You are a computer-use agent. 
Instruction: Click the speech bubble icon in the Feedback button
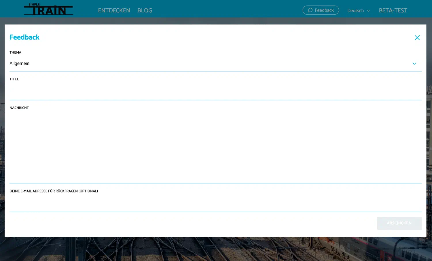(310, 10)
